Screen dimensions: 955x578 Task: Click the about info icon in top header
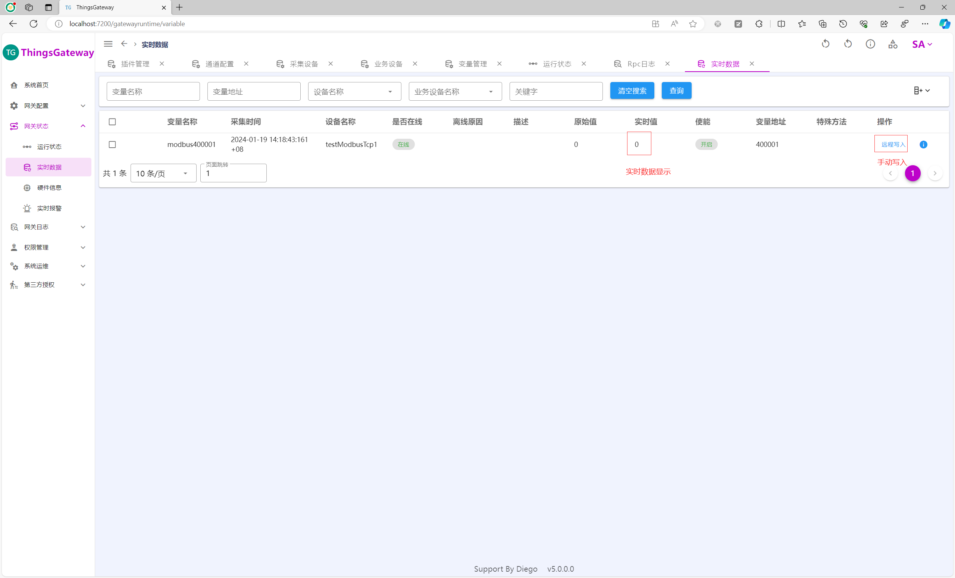coord(870,44)
